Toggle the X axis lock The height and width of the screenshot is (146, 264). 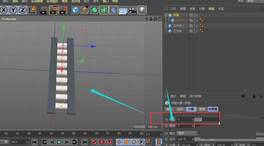(x=4, y=10)
